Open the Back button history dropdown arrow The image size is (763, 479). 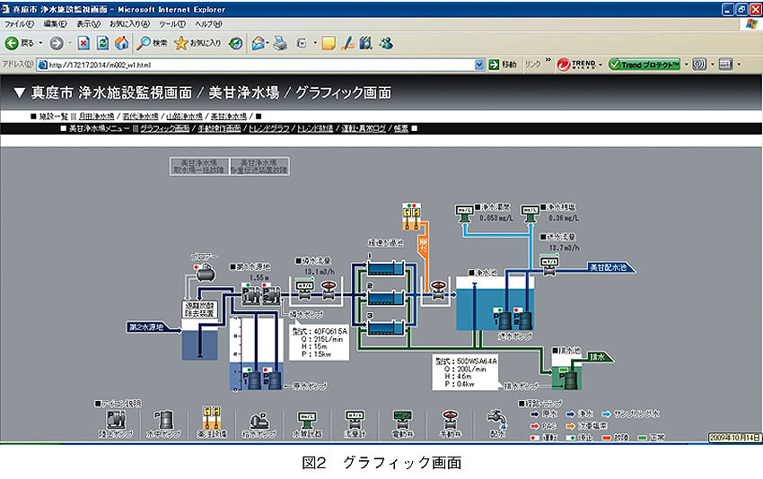[40, 43]
